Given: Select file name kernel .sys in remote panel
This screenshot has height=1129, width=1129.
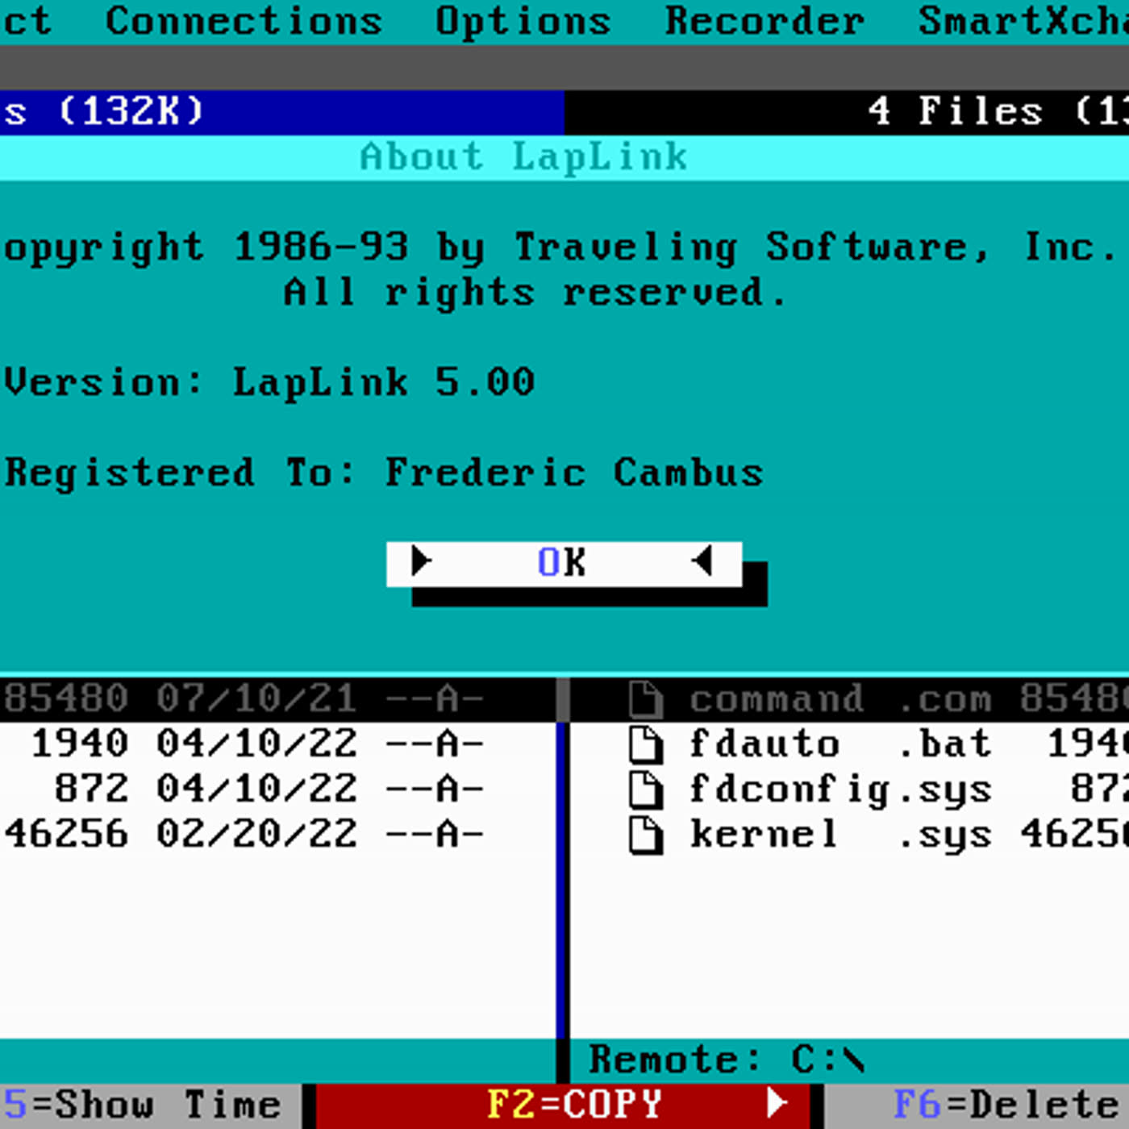Looking at the screenshot, I should [x=840, y=835].
